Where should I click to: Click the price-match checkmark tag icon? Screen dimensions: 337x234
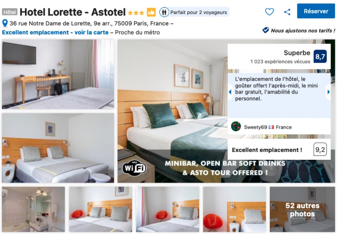[x=265, y=30]
